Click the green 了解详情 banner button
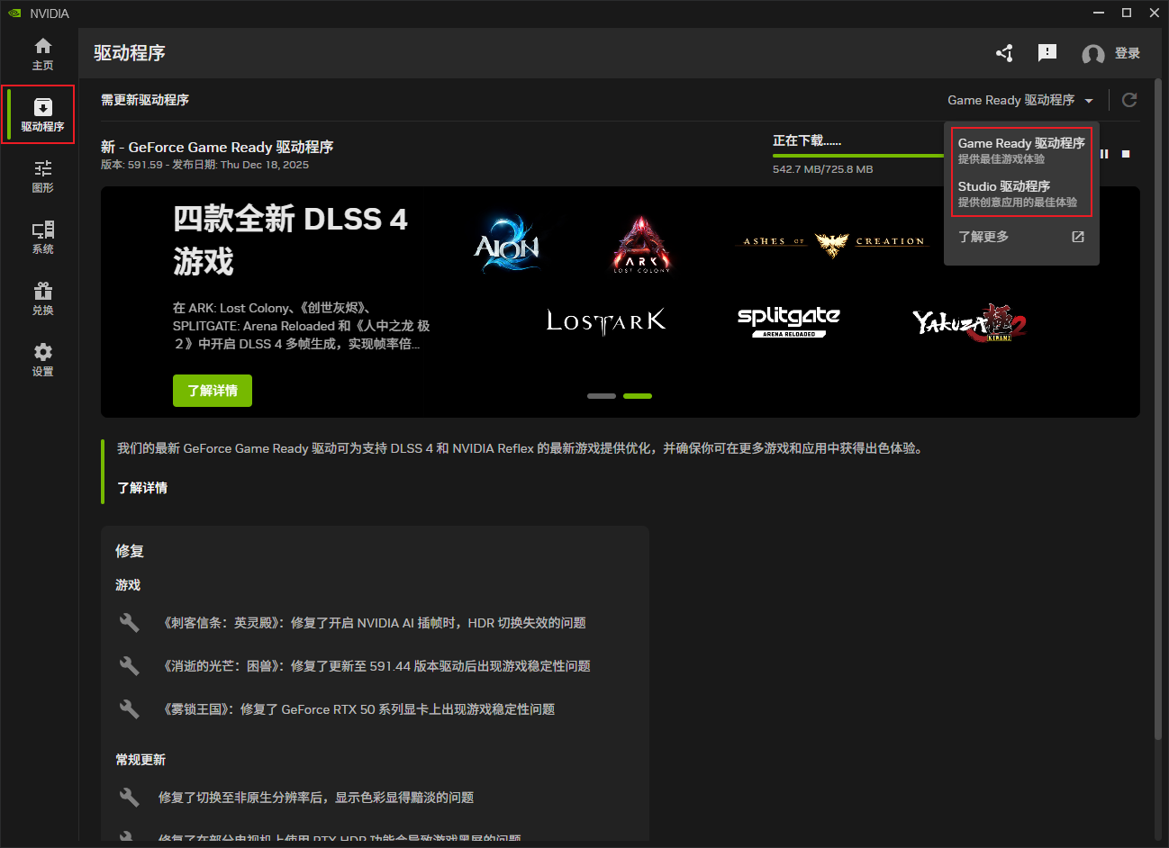The image size is (1169, 848). 213,391
